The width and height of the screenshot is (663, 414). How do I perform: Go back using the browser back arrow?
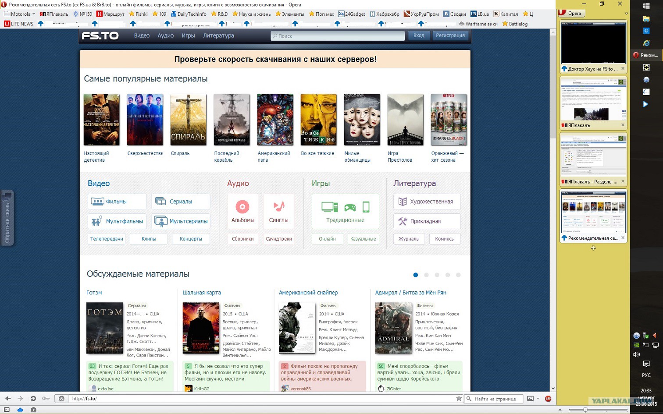click(8, 399)
